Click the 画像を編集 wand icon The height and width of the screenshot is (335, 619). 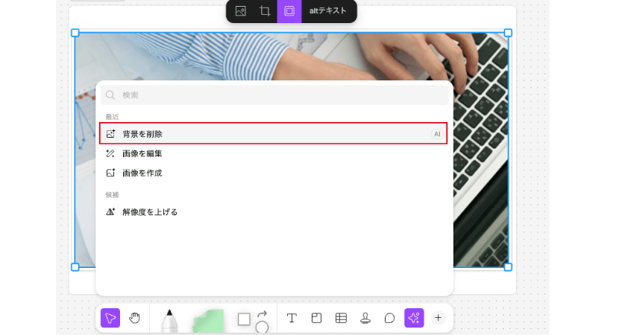pos(110,153)
